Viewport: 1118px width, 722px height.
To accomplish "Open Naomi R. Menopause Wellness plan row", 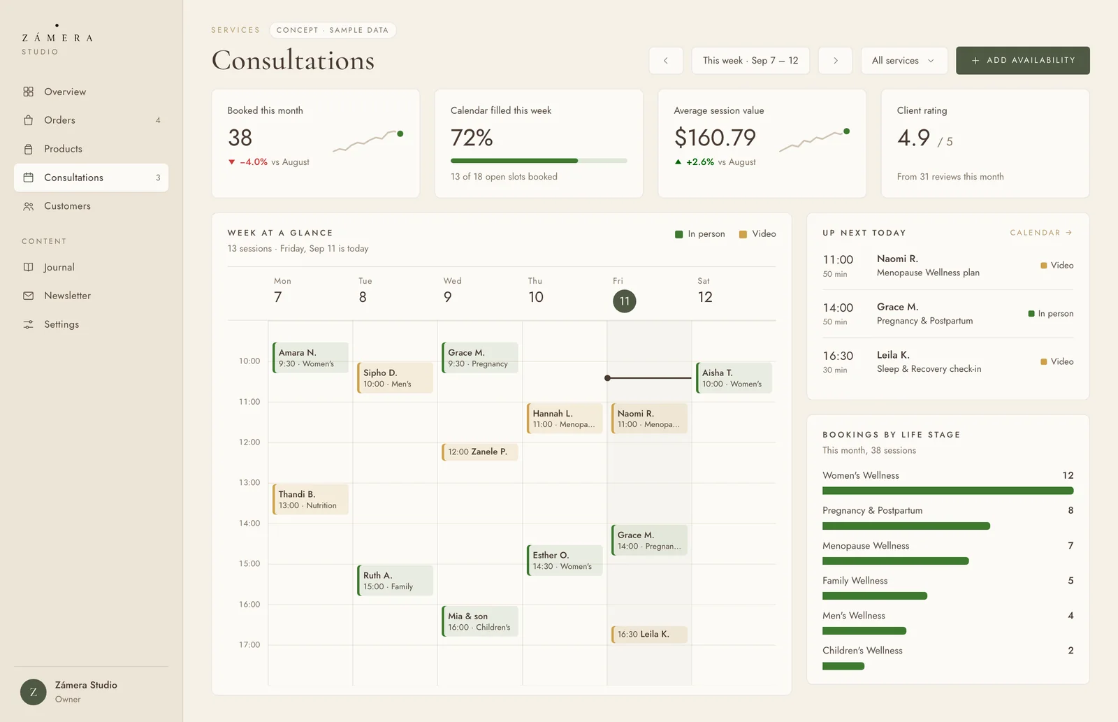I will tap(948, 266).
